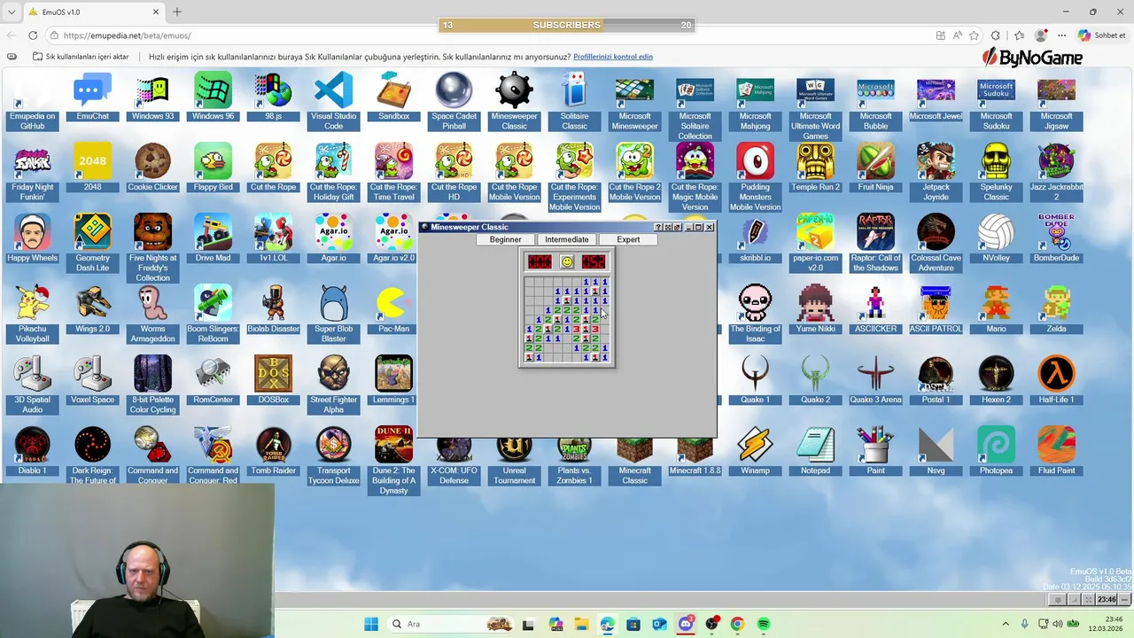
Task: Launch Flappy Bird icon
Action: 214,168
